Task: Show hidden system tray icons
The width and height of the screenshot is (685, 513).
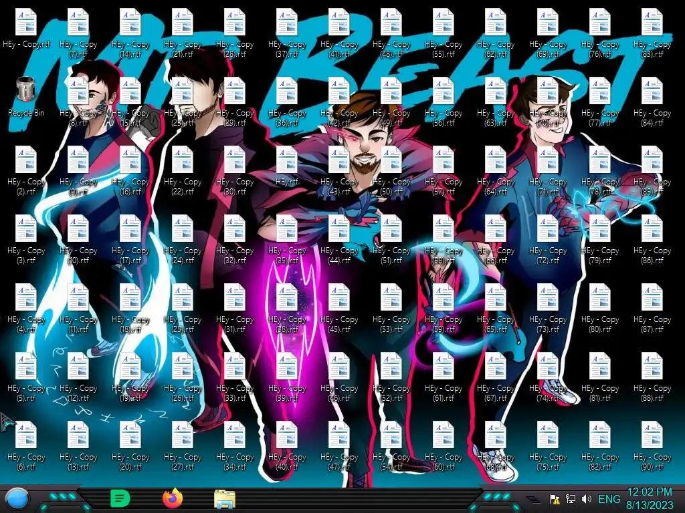Action: click(x=533, y=499)
